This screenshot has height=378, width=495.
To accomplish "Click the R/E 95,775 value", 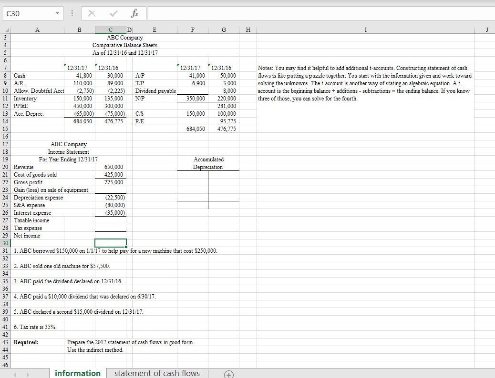I will (224, 121).
